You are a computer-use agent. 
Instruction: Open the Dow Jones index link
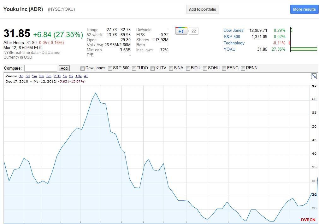click(233, 31)
